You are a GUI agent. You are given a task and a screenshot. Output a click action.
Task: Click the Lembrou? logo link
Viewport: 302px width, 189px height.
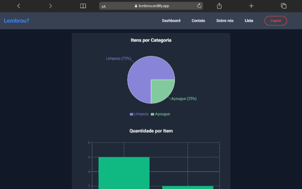(x=17, y=21)
